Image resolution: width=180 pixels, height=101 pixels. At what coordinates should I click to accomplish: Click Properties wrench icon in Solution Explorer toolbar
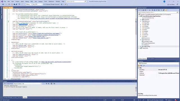(x=164, y=10)
